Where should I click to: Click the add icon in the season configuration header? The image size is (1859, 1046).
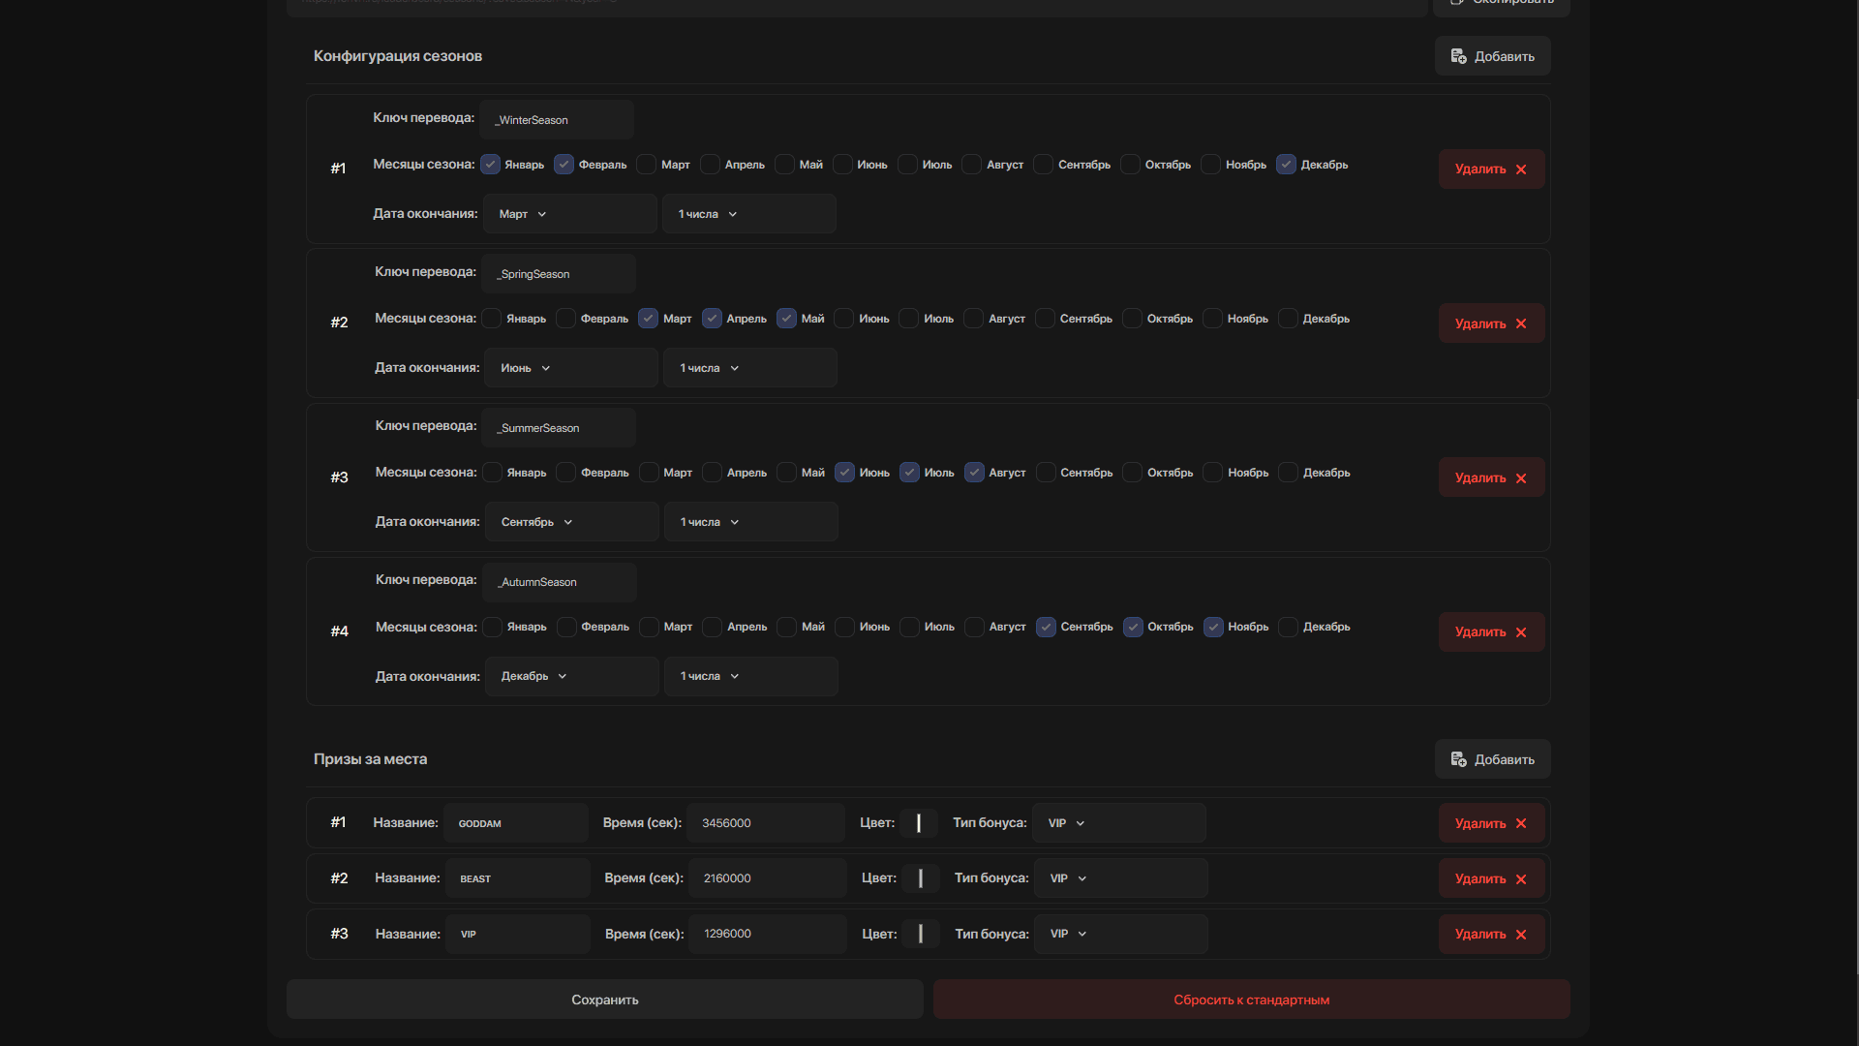tap(1458, 56)
